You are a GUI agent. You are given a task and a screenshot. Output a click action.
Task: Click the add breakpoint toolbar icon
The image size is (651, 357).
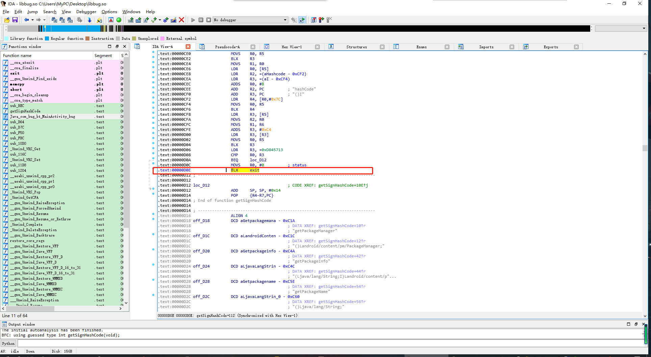(x=321, y=20)
